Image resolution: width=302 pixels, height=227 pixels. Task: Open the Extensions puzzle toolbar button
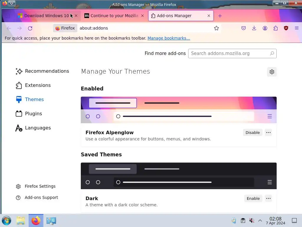(275, 28)
